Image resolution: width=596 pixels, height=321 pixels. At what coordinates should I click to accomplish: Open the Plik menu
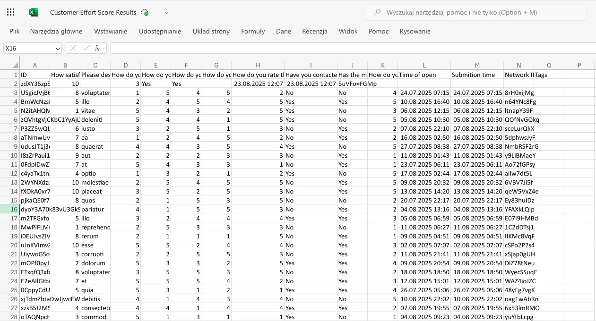(14, 31)
